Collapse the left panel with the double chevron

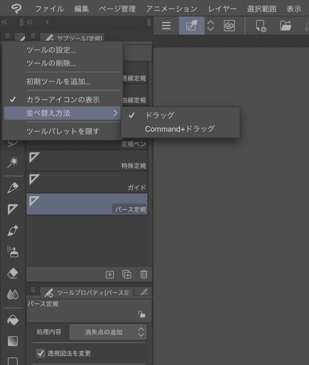(5, 22)
